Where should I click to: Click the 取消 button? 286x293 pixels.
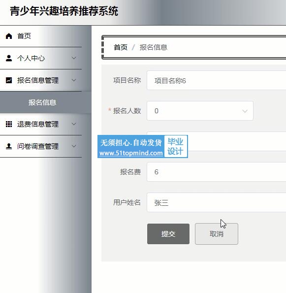217,234
